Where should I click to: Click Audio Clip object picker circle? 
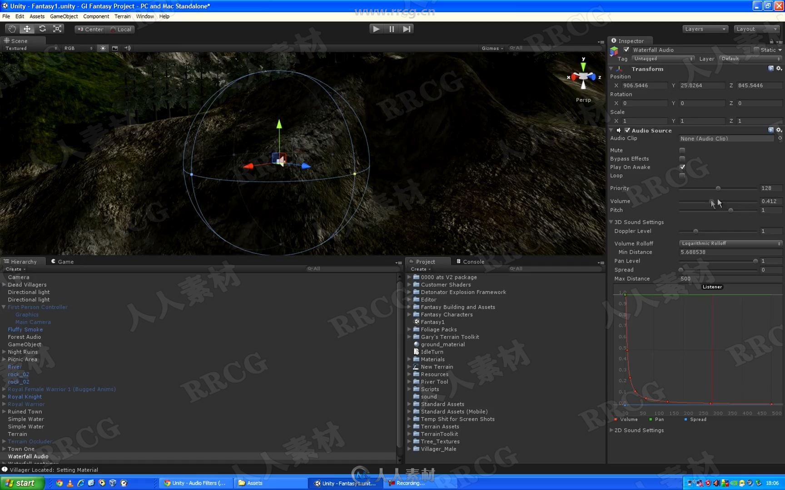point(780,138)
